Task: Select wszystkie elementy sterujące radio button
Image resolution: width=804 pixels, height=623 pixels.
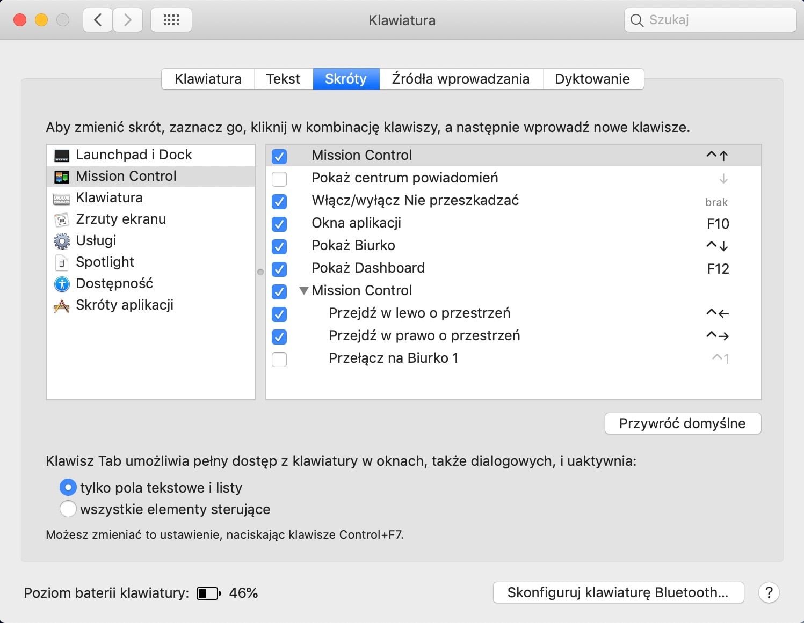Action: (x=68, y=509)
